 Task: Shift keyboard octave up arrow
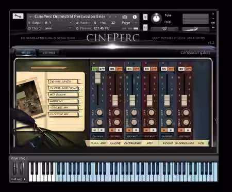24,179
